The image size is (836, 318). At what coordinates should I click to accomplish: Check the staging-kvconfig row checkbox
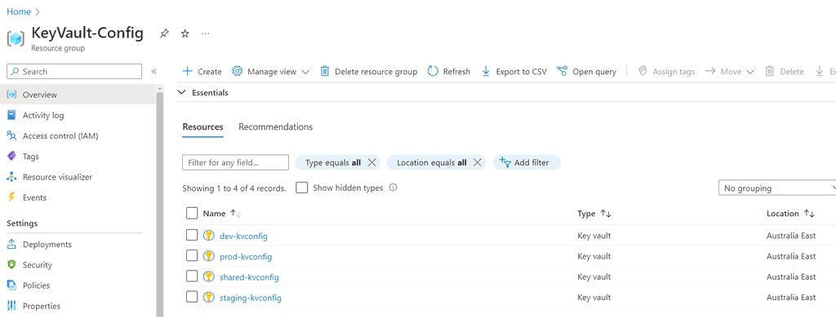click(192, 298)
